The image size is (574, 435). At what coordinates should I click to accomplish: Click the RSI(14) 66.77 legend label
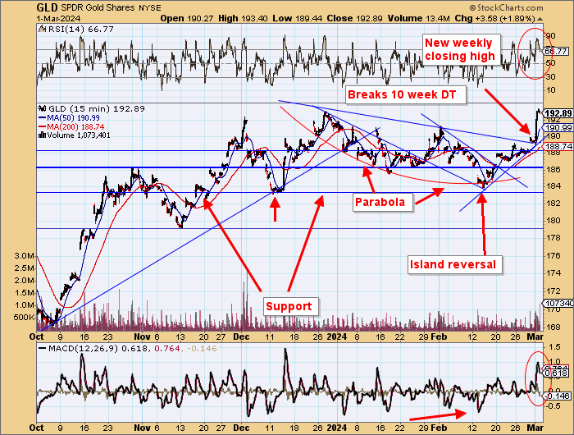pyautogui.click(x=81, y=29)
